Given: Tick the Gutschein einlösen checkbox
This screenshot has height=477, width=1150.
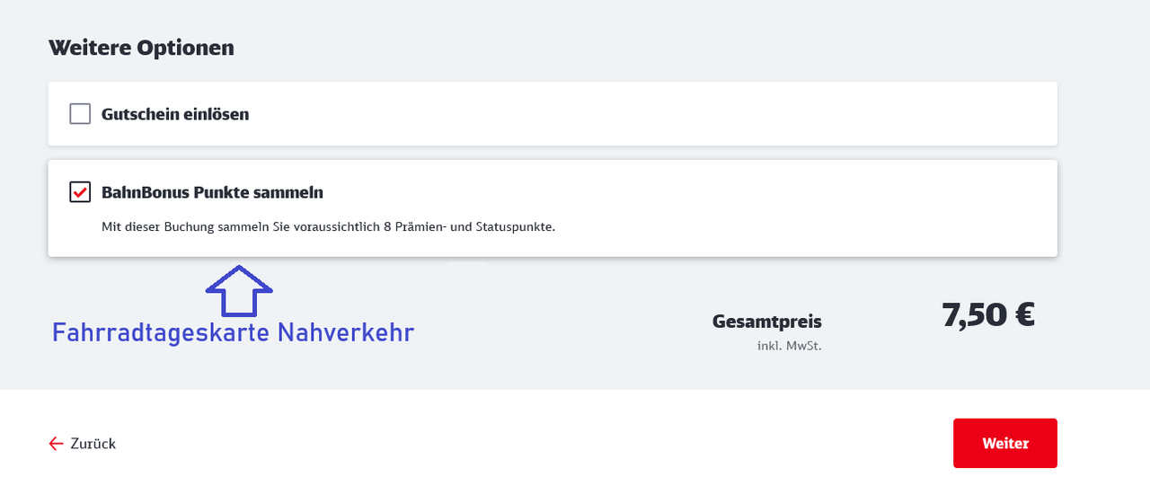Looking at the screenshot, I should (x=80, y=114).
